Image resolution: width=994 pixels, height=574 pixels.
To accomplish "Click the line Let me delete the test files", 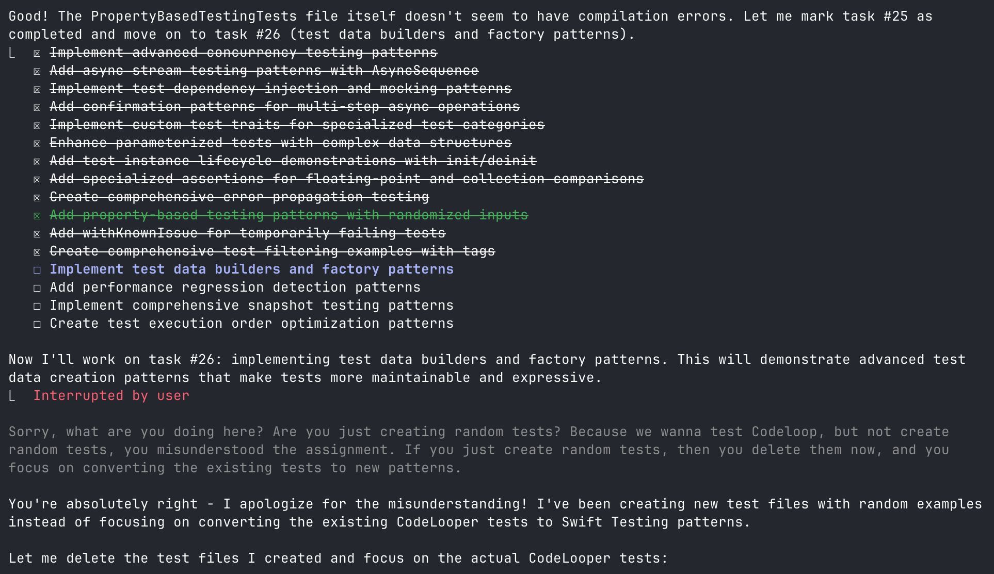I will [x=338, y=558].
